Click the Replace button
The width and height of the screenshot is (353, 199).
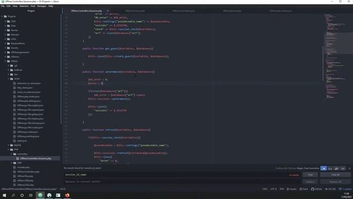(x=310, y=182)
